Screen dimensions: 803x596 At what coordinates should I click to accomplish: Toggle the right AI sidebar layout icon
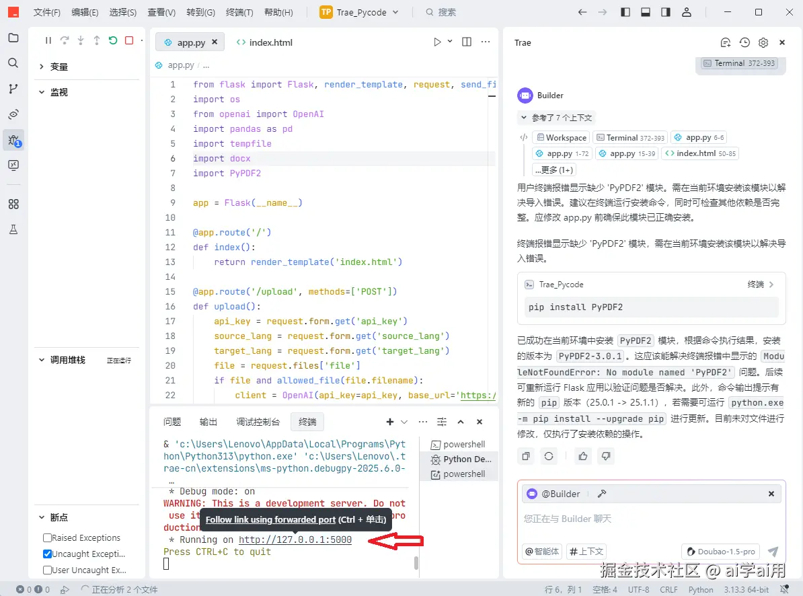pyautogui.click(x=665, y=12)
